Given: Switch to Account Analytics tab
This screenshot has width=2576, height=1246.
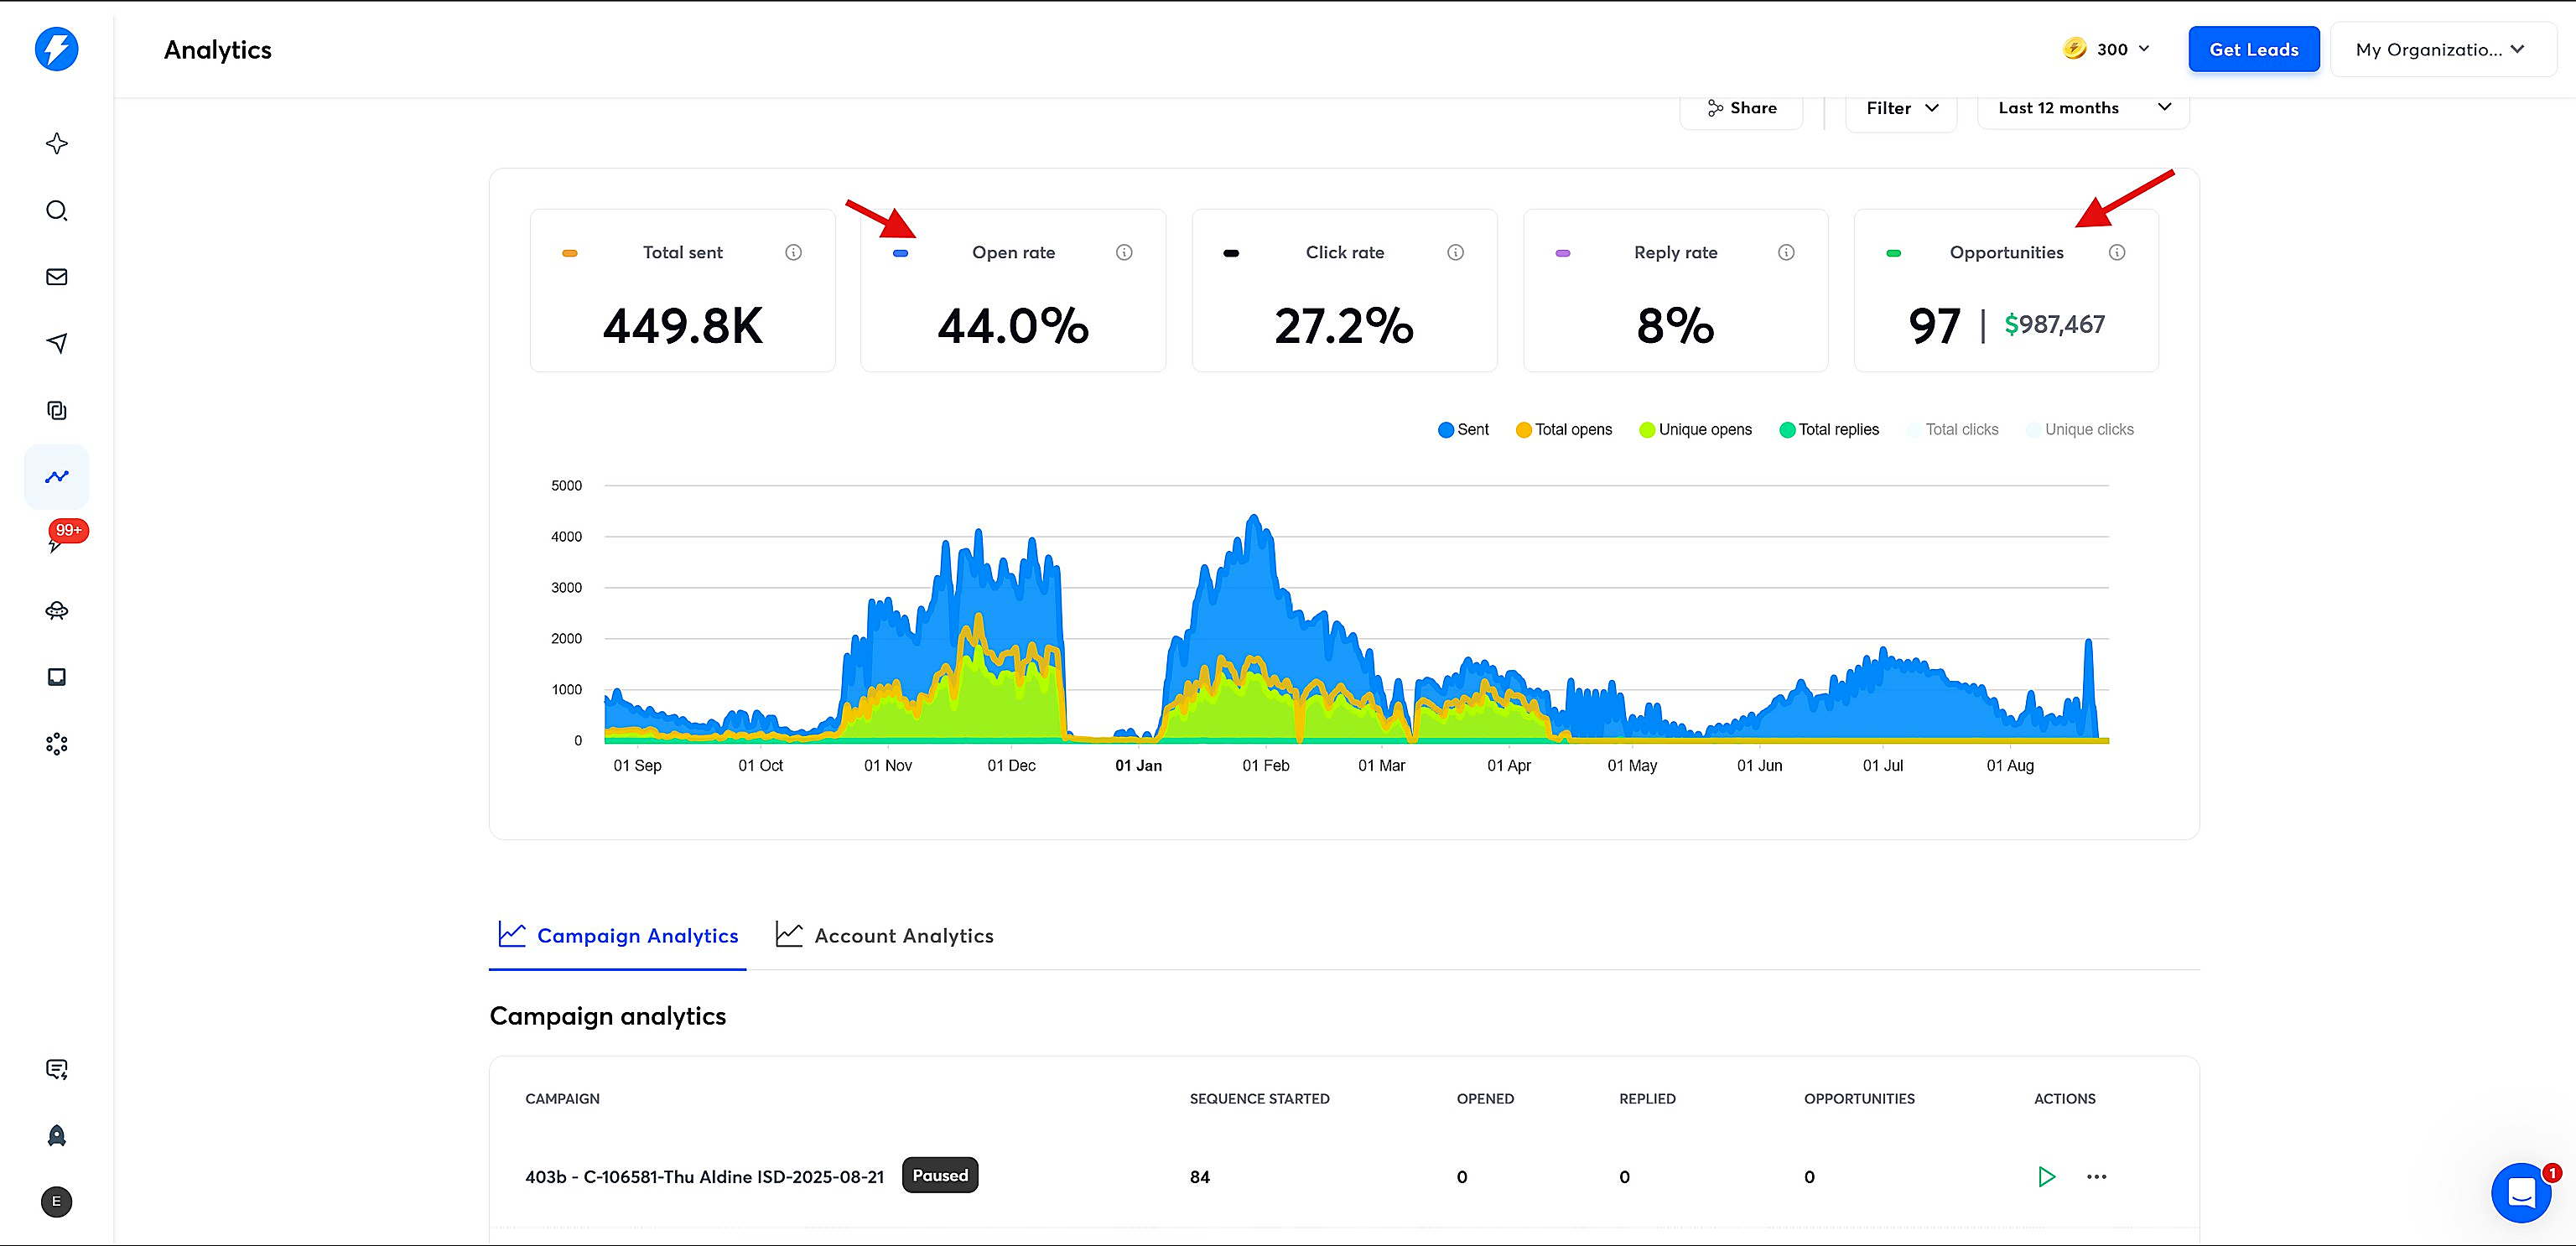Looking at the screenshot, I should 885,935.
